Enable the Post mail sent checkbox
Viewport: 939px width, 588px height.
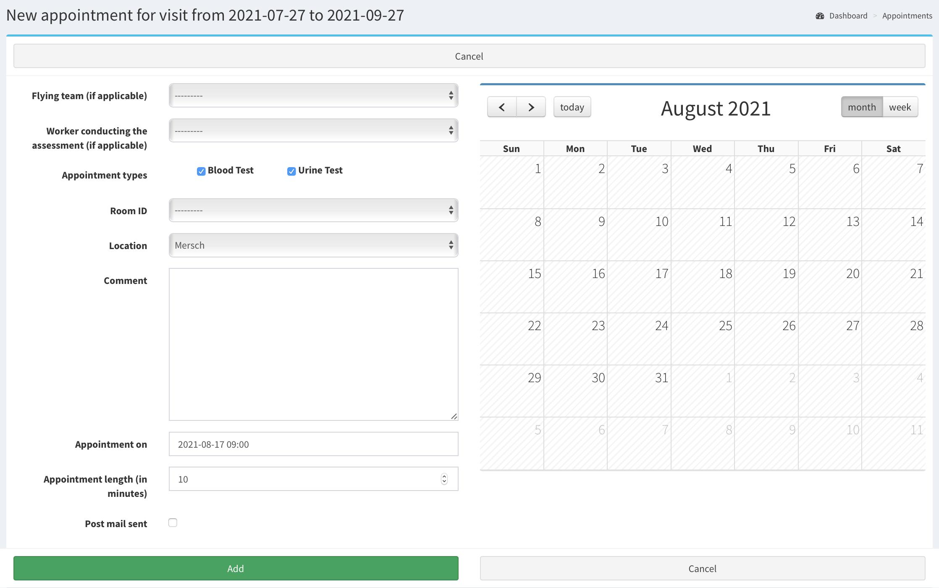click(173, 523)
